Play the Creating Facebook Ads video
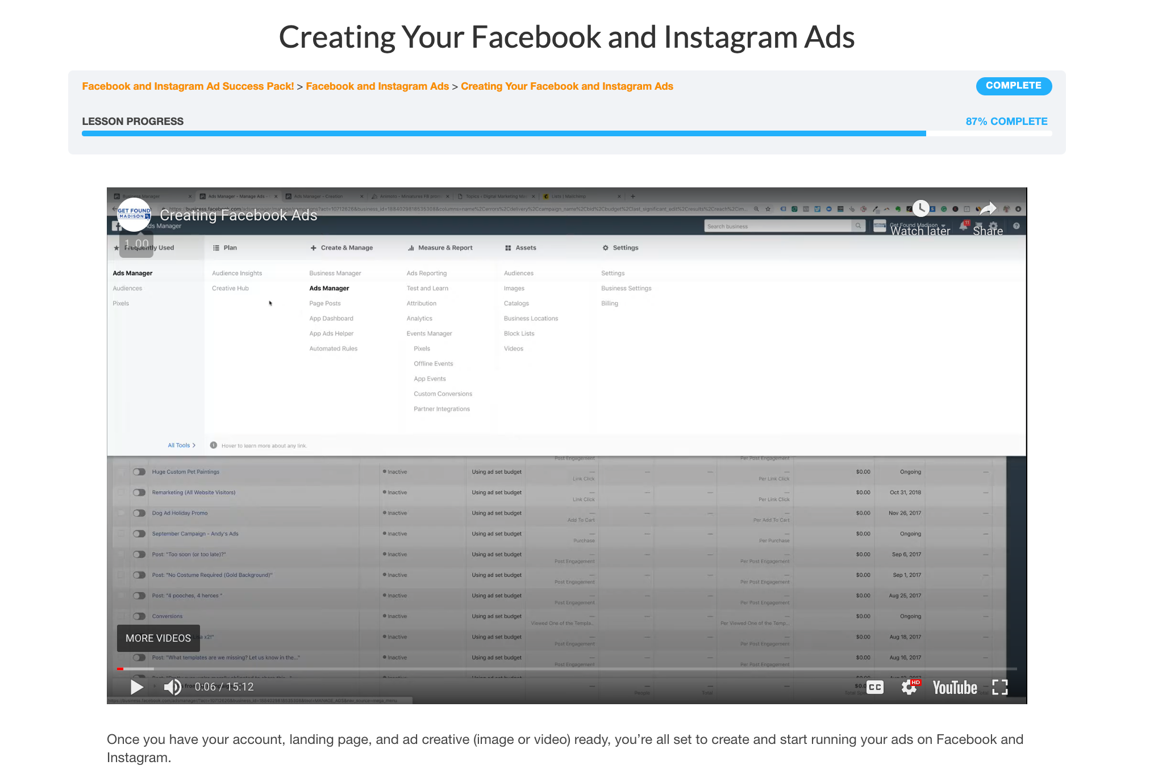 tap(136, 687)
